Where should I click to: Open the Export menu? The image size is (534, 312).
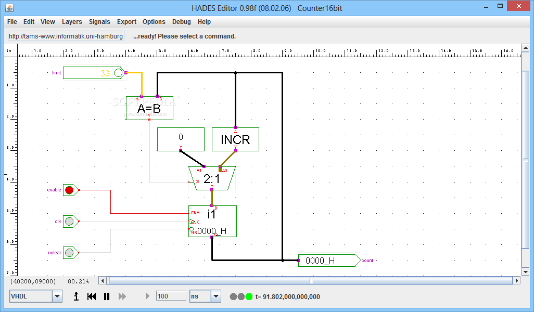(x=126, y=22)
